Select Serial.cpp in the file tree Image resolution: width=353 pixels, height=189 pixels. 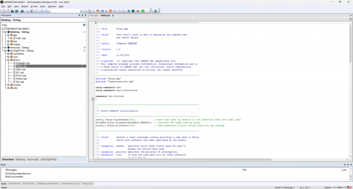click(x=21, y=79)
